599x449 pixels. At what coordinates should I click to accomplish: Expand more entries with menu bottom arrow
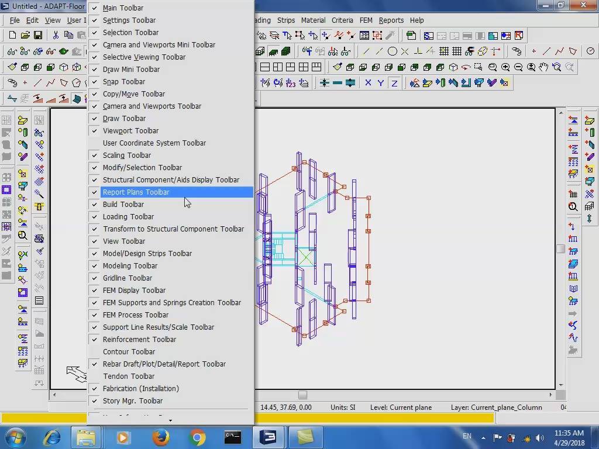(x=170, y=420)
